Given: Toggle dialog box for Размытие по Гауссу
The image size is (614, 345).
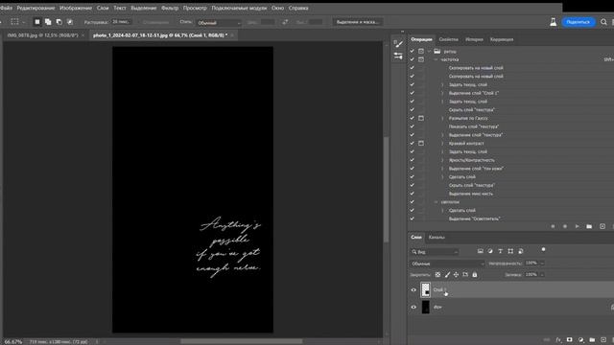Looking at the screenshot, I should [421, 118].
